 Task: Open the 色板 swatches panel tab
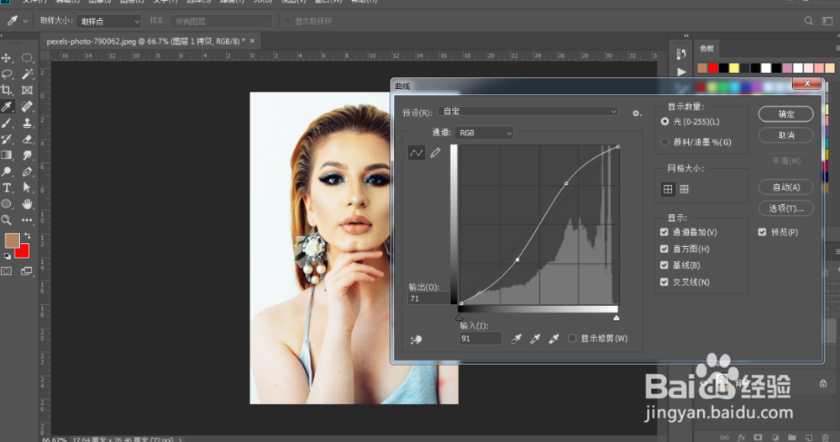tap(706, 48)
